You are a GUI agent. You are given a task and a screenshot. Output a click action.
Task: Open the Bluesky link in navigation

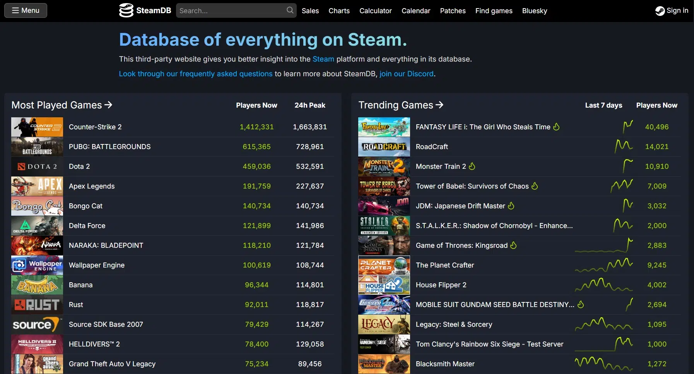(x=535, y=11)
